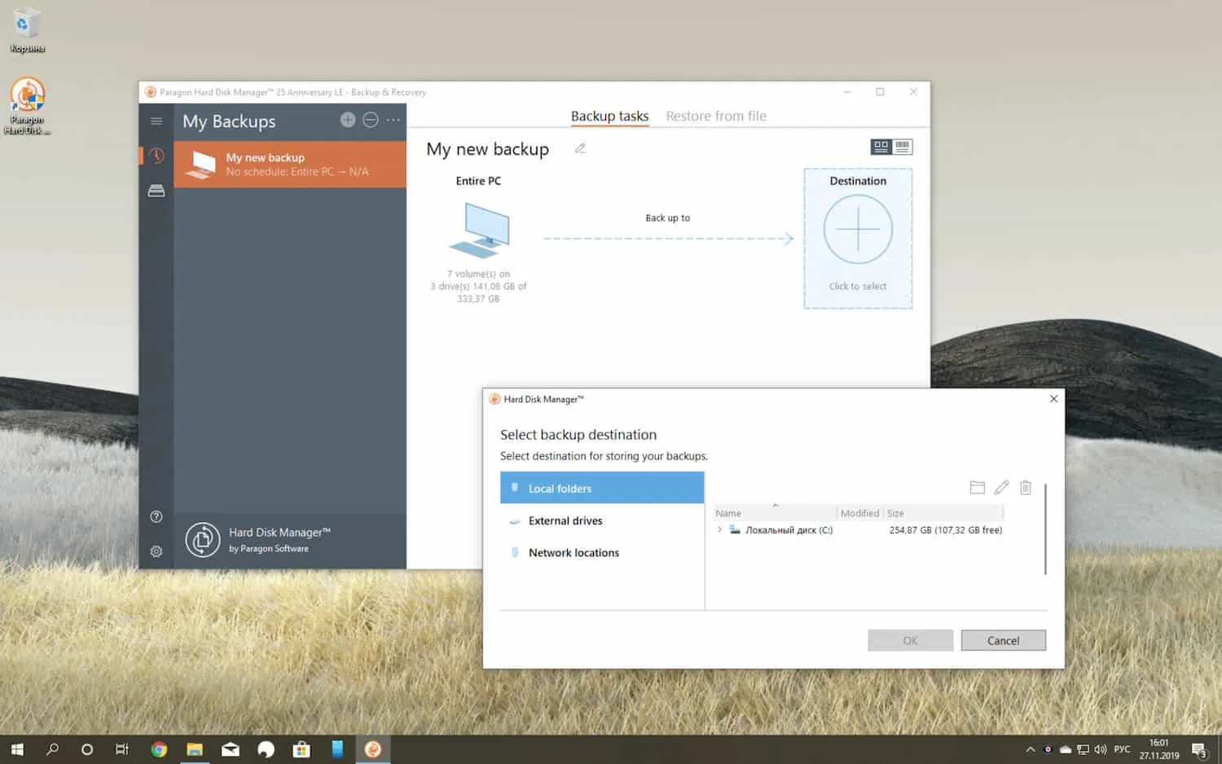1222x764 pixels.
Task: Switch to the Restore from file tab
Action: click(x=716, y=116)
